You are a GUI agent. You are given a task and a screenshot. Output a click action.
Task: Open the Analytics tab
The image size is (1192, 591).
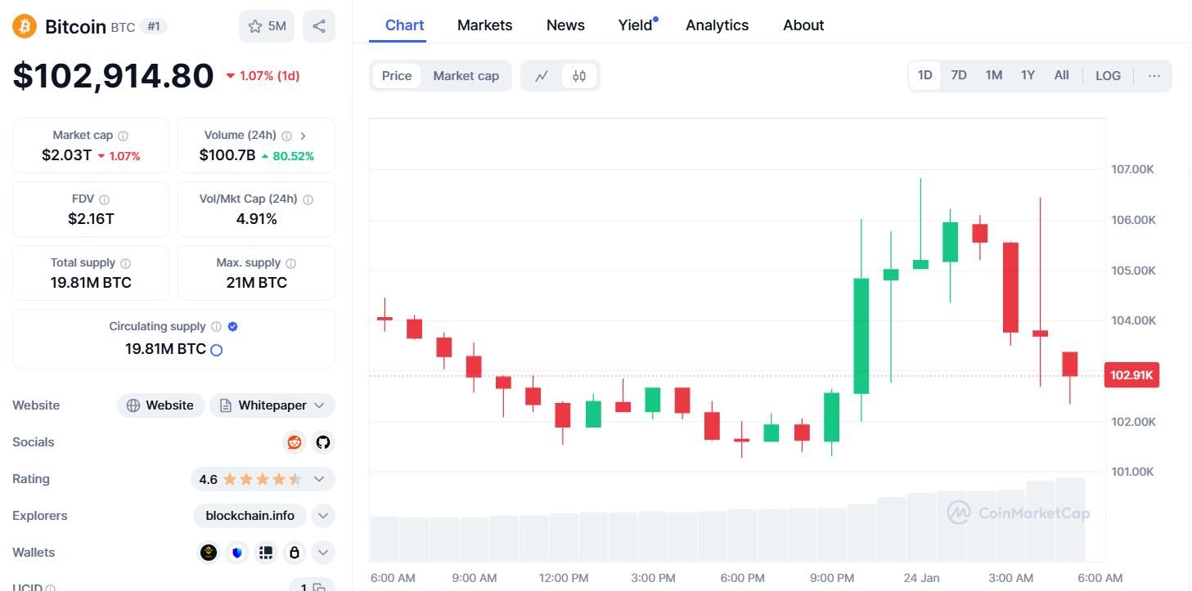pyautogui.click(x=717, y=25)
